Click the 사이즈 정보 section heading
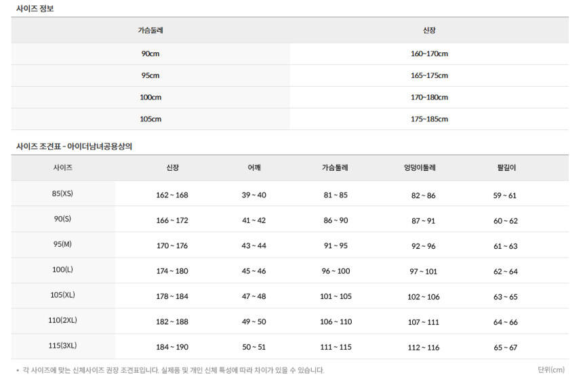This screenshot has width=583, height=383. coord(35,8)
